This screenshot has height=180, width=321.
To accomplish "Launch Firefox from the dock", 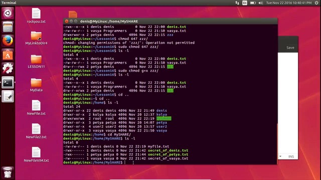I will [x=8, y=40].
